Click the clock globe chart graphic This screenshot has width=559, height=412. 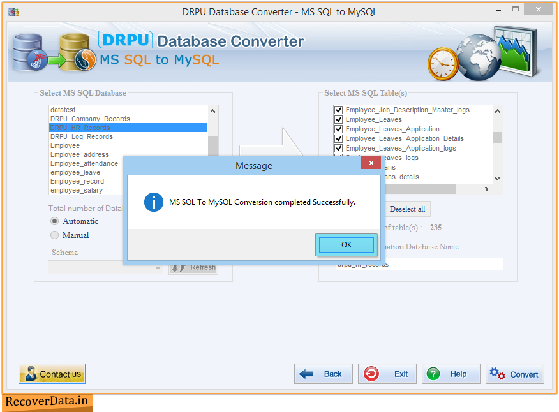click(483, 54)
